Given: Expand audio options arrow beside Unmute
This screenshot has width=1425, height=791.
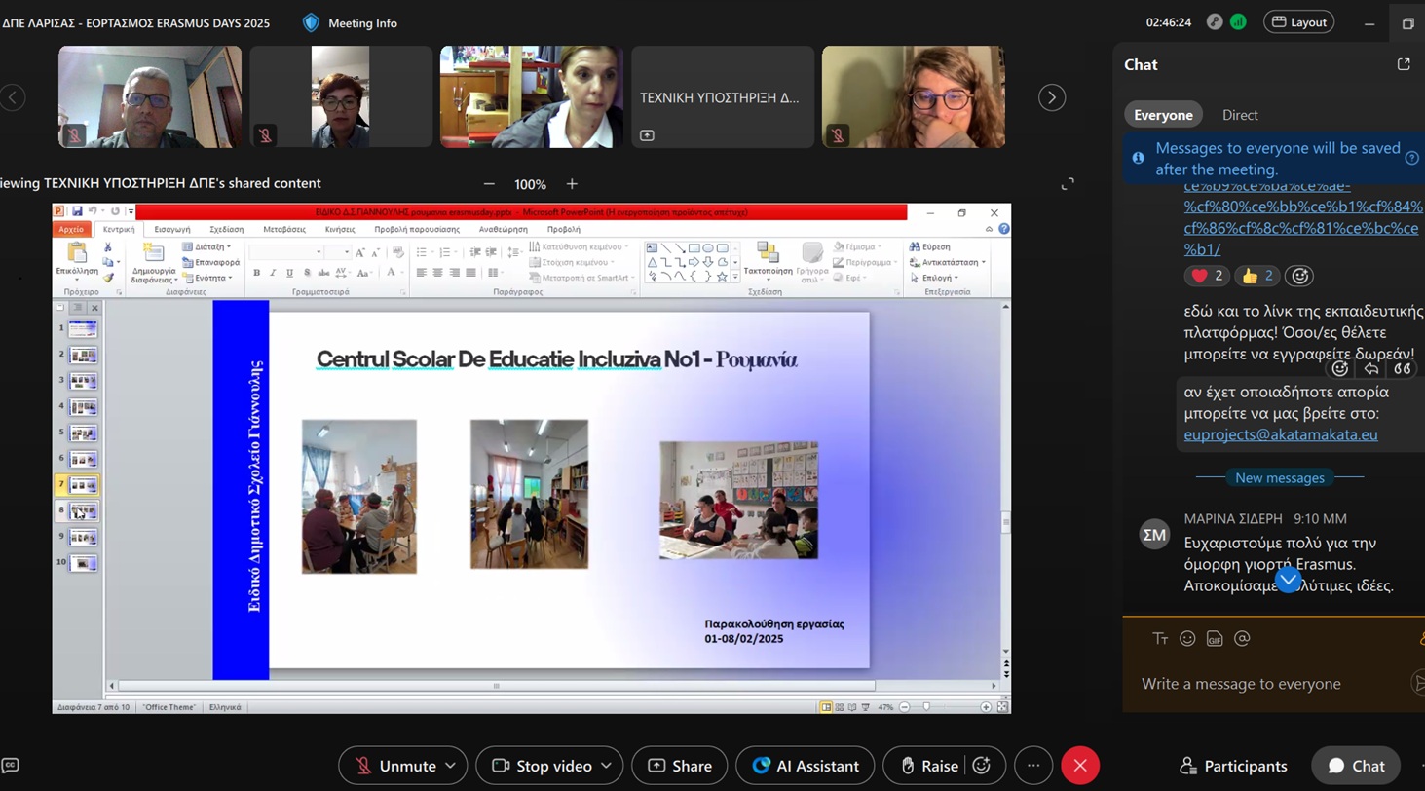Looking at the screenshot, I should [450, 766].
